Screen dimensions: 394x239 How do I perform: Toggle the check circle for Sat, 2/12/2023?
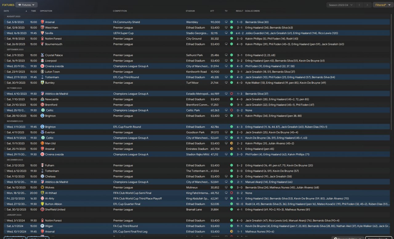click(x=5, y=165)
